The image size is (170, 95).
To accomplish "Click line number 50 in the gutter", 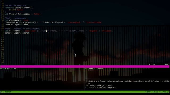I will click(x=2, y=50).
